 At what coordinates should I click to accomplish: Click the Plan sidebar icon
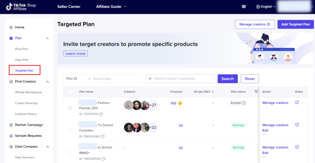(x=11, y=38)
